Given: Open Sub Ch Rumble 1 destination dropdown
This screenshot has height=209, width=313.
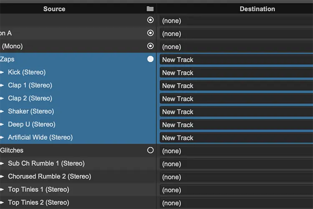Looking at the screenshot, I should click(x=236, y=164).
